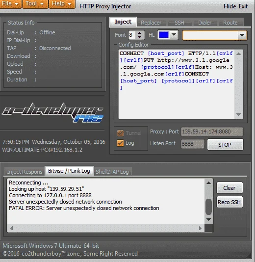The width and height of the screenshot is (255, 262).
Task: Click Exit in the title bar
Action: pyautogui.click(x=243, y=6)
